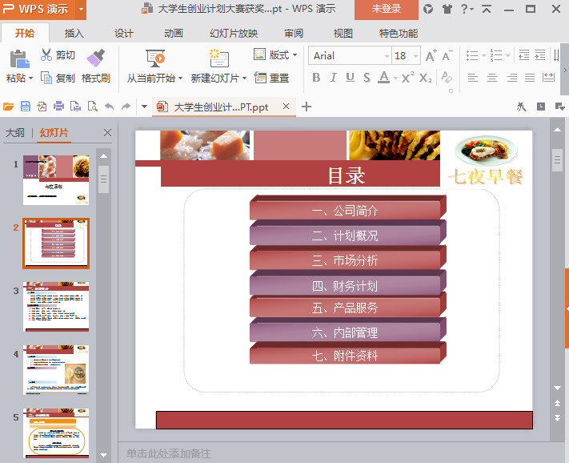The width and height of the screenshot is (569, 463).
Task: Close the slide thumbnail panel
Action: click(x=107, y=132)
